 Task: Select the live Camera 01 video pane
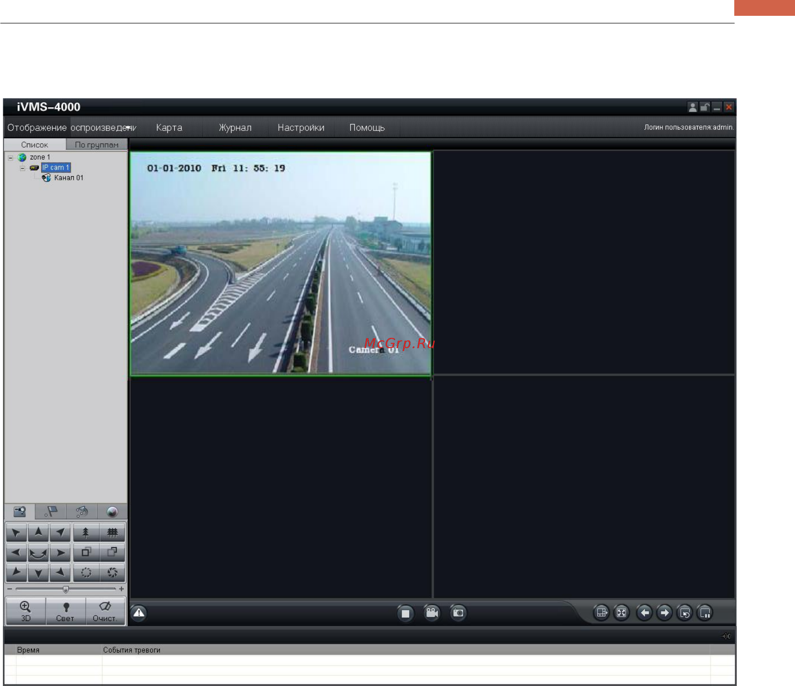[x=280, y=263]
